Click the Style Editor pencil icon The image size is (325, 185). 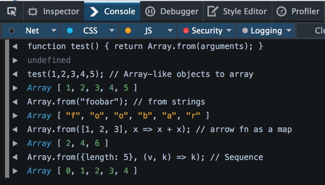[213, 11]
